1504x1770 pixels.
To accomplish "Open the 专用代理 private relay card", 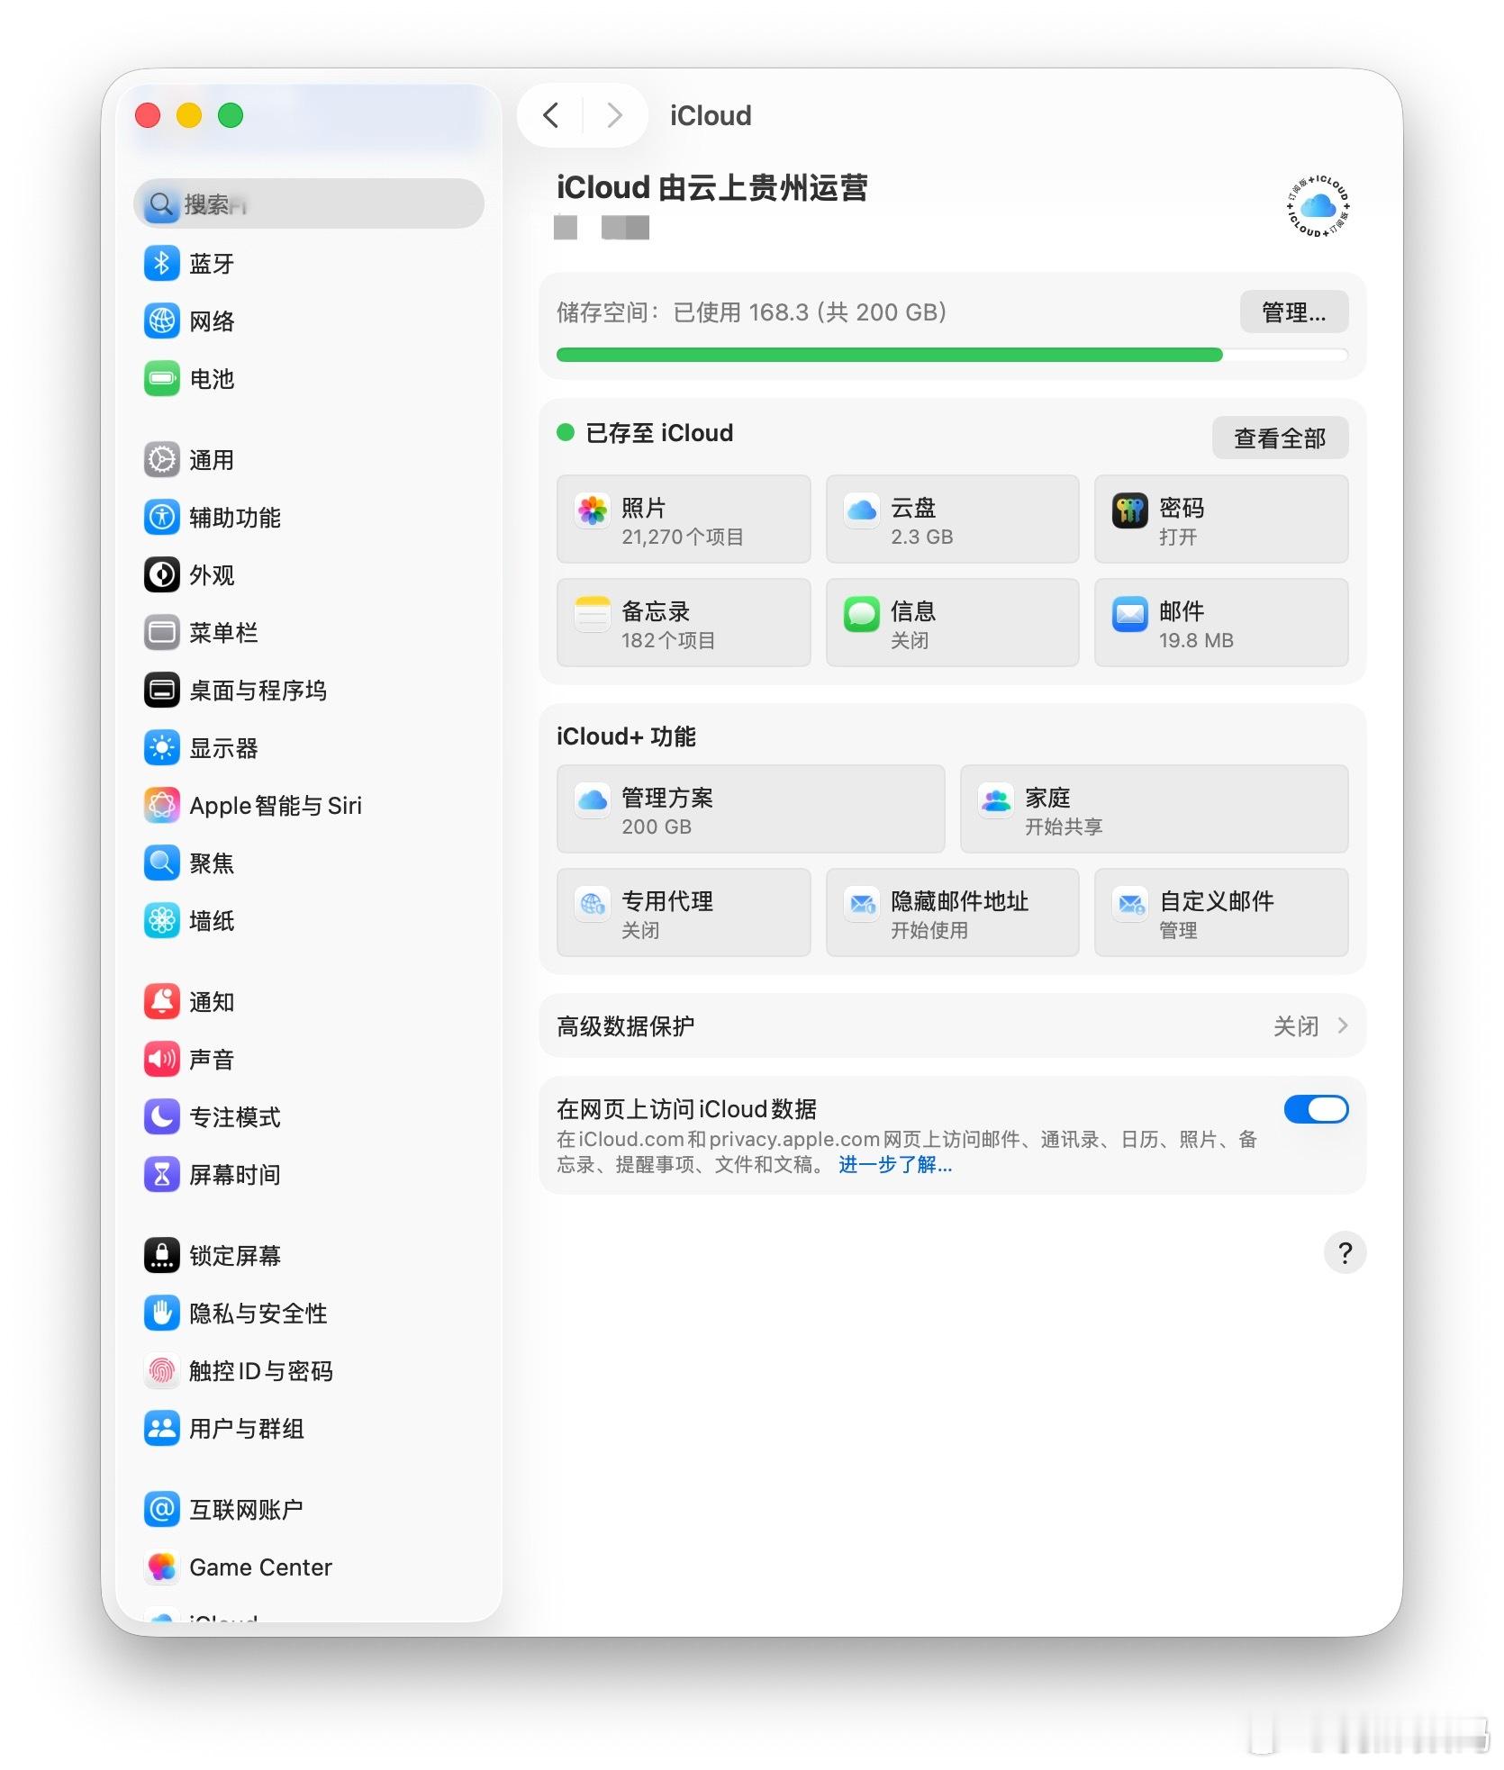I will pos(684,913).
